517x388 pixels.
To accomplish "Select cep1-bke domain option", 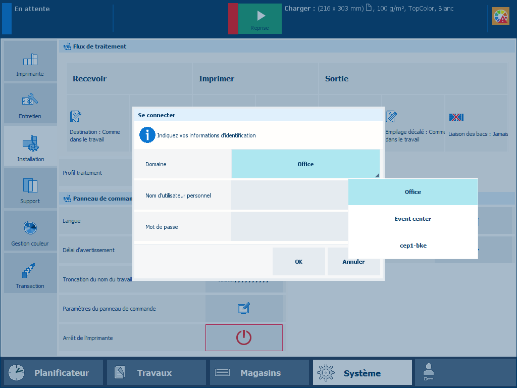I will click(x=413, y=246).
